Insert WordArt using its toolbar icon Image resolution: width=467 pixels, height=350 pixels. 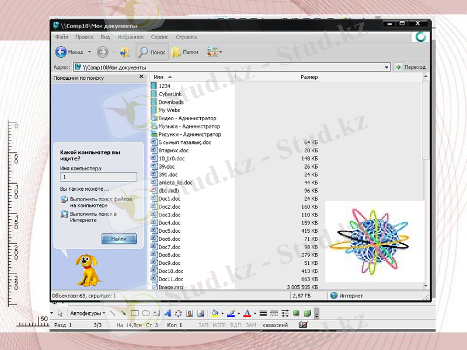(x=169, y=313)
